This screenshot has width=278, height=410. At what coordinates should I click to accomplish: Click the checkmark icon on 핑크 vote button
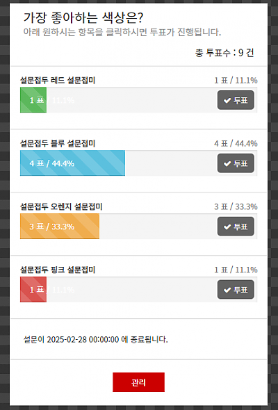(227, 290)
